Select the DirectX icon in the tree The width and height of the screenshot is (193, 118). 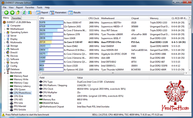tap(8, 52)
